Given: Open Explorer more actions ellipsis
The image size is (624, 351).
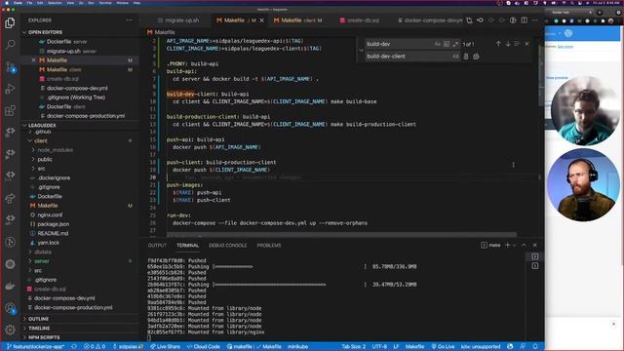Looking at the screenshot, I should 130,19.
